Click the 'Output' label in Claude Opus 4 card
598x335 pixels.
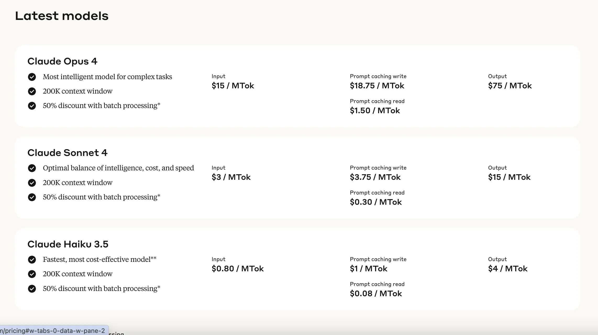point(497,76)
